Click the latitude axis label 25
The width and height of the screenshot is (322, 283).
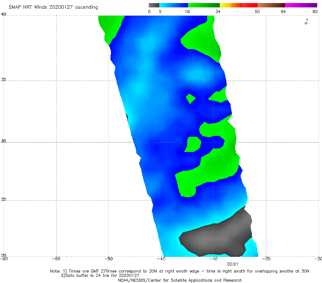3,199
